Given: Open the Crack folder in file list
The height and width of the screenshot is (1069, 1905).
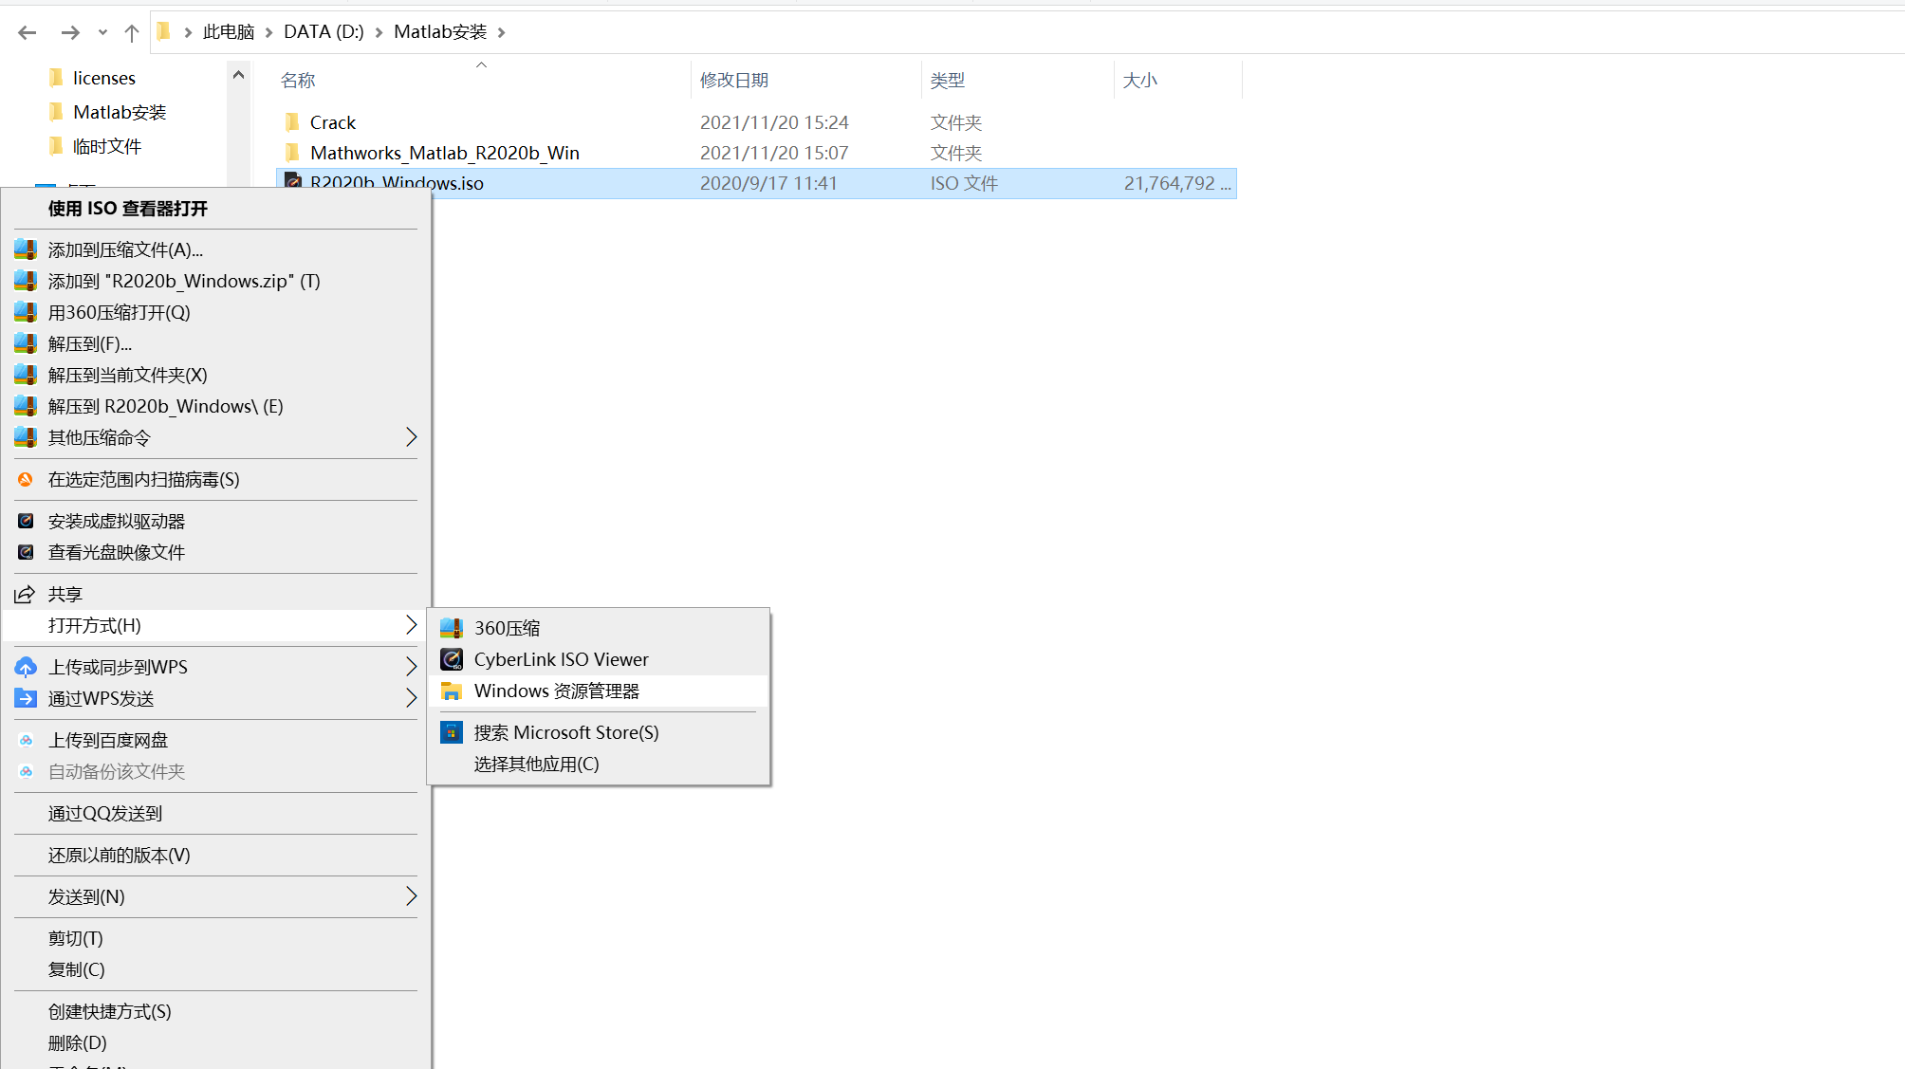Looking at the screenshot, I should click(332, 122).
